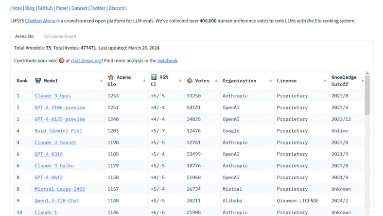Click the Chatbot Arena link
This screenshot has width=383, height=216.
click(x=40, y=21)
